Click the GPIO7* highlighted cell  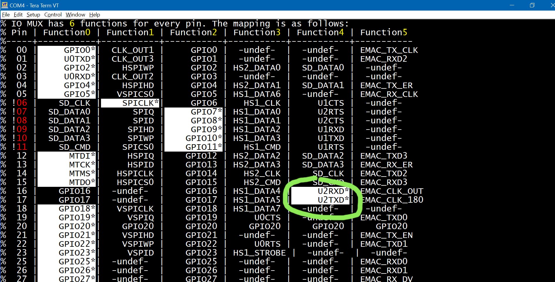(x=194, y=112)
